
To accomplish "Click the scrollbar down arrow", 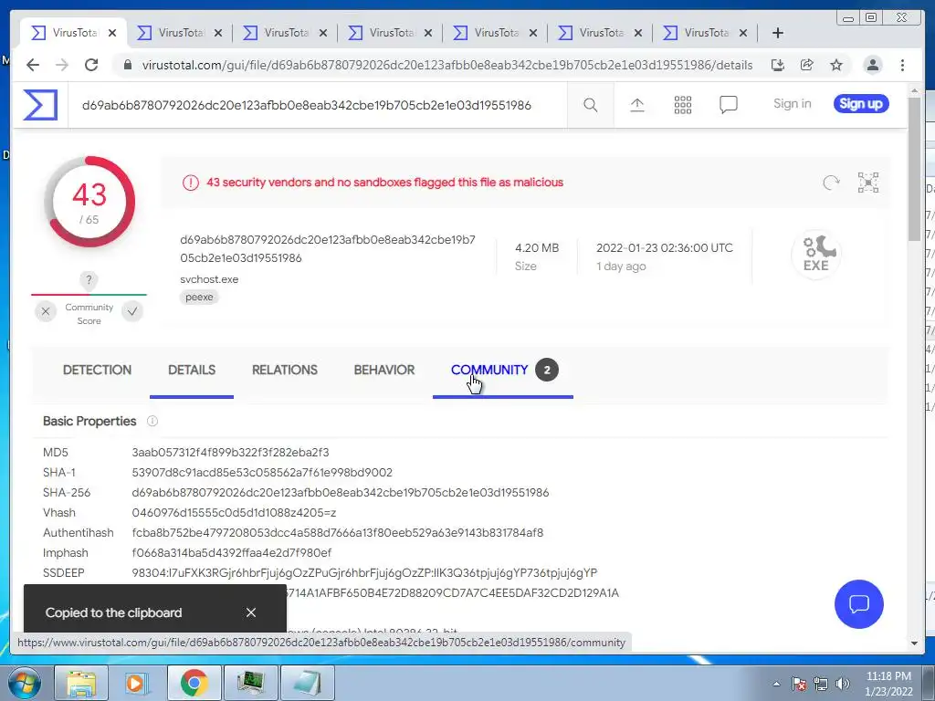I will (915, 643).
